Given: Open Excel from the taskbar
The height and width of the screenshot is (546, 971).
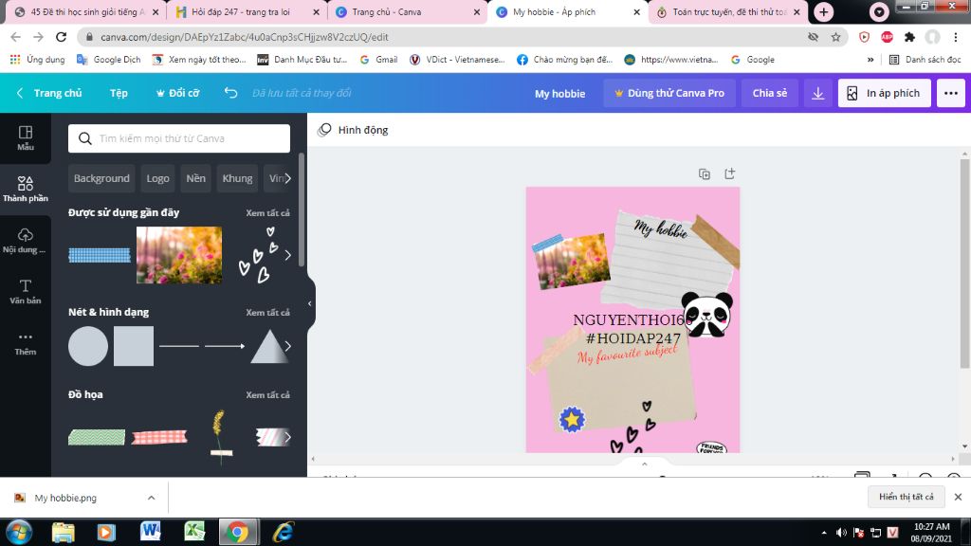Looking at the screenshot, I should (x=193, y=532).
